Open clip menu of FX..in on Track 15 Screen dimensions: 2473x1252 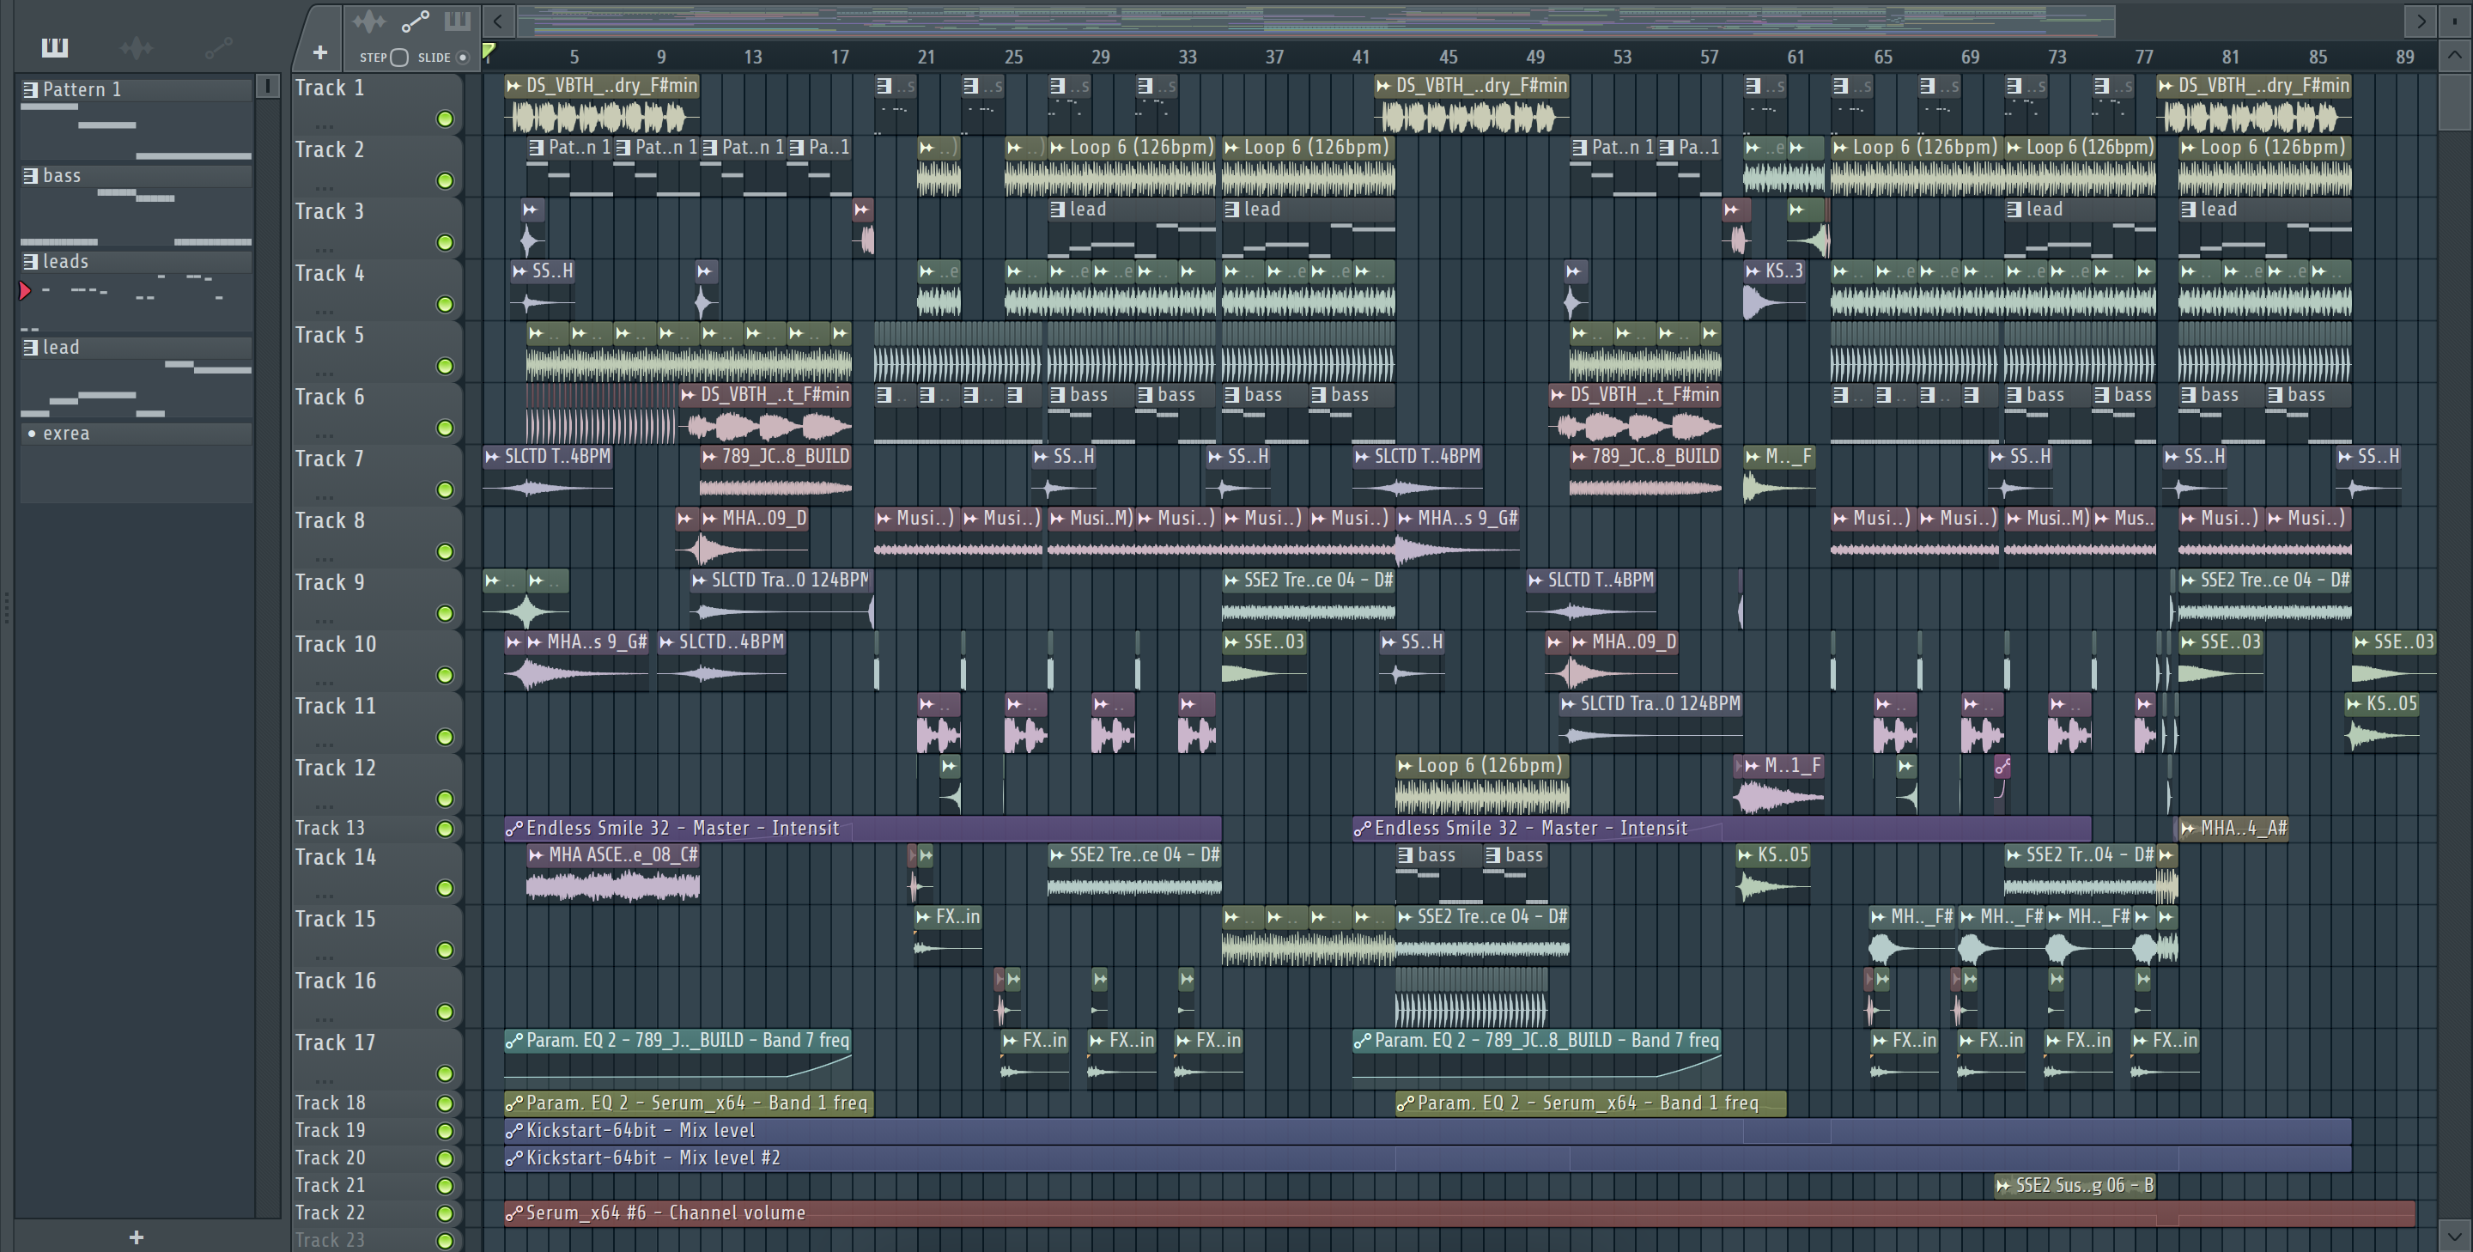[924, 917]
